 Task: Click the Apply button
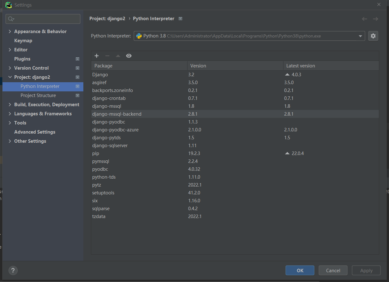[366, 270]
